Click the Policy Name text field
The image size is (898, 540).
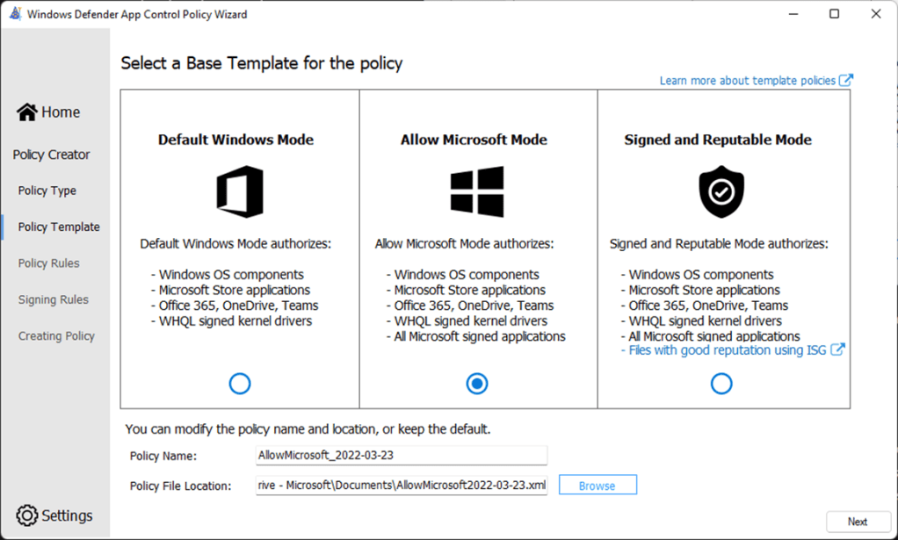tap(401, 456)
